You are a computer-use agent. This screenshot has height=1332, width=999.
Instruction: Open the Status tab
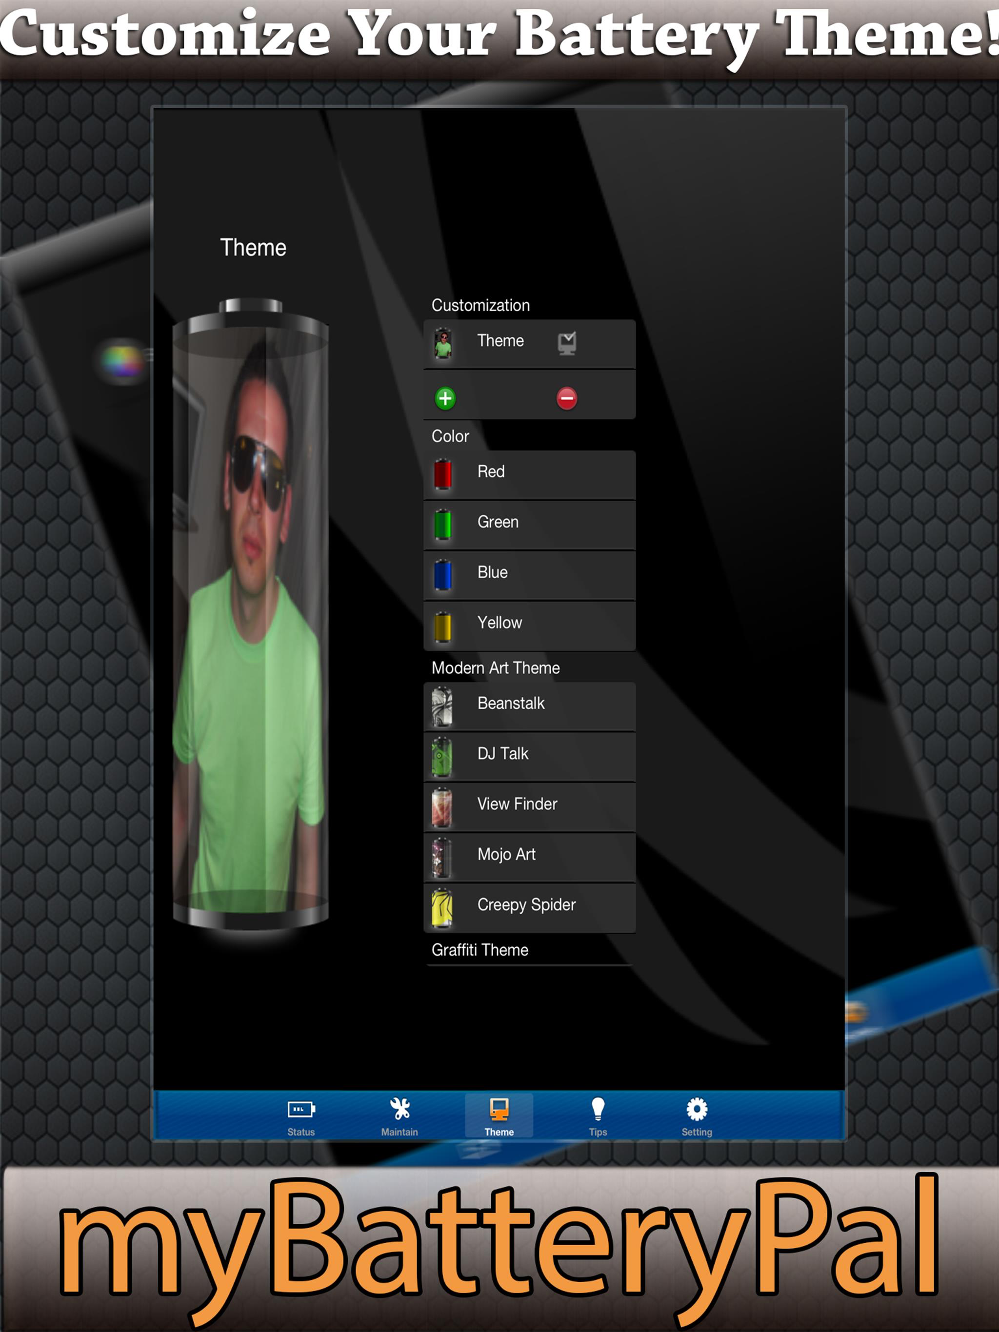click(301, 1117)
